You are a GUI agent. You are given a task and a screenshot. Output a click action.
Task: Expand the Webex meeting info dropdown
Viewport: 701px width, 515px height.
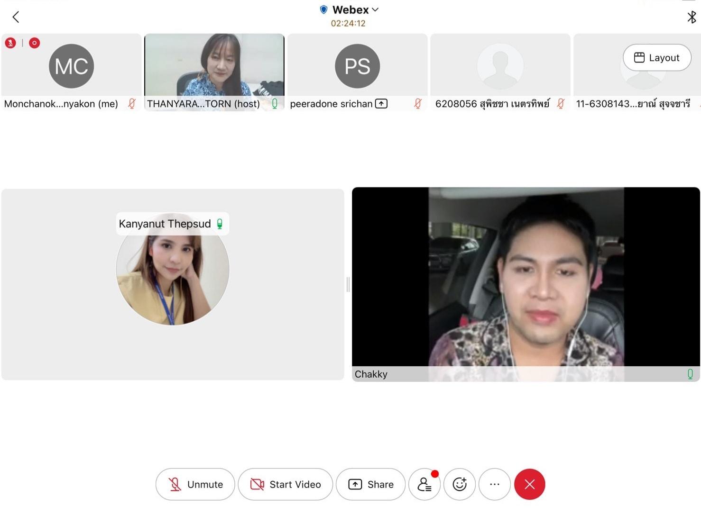(x=375, y=9)
